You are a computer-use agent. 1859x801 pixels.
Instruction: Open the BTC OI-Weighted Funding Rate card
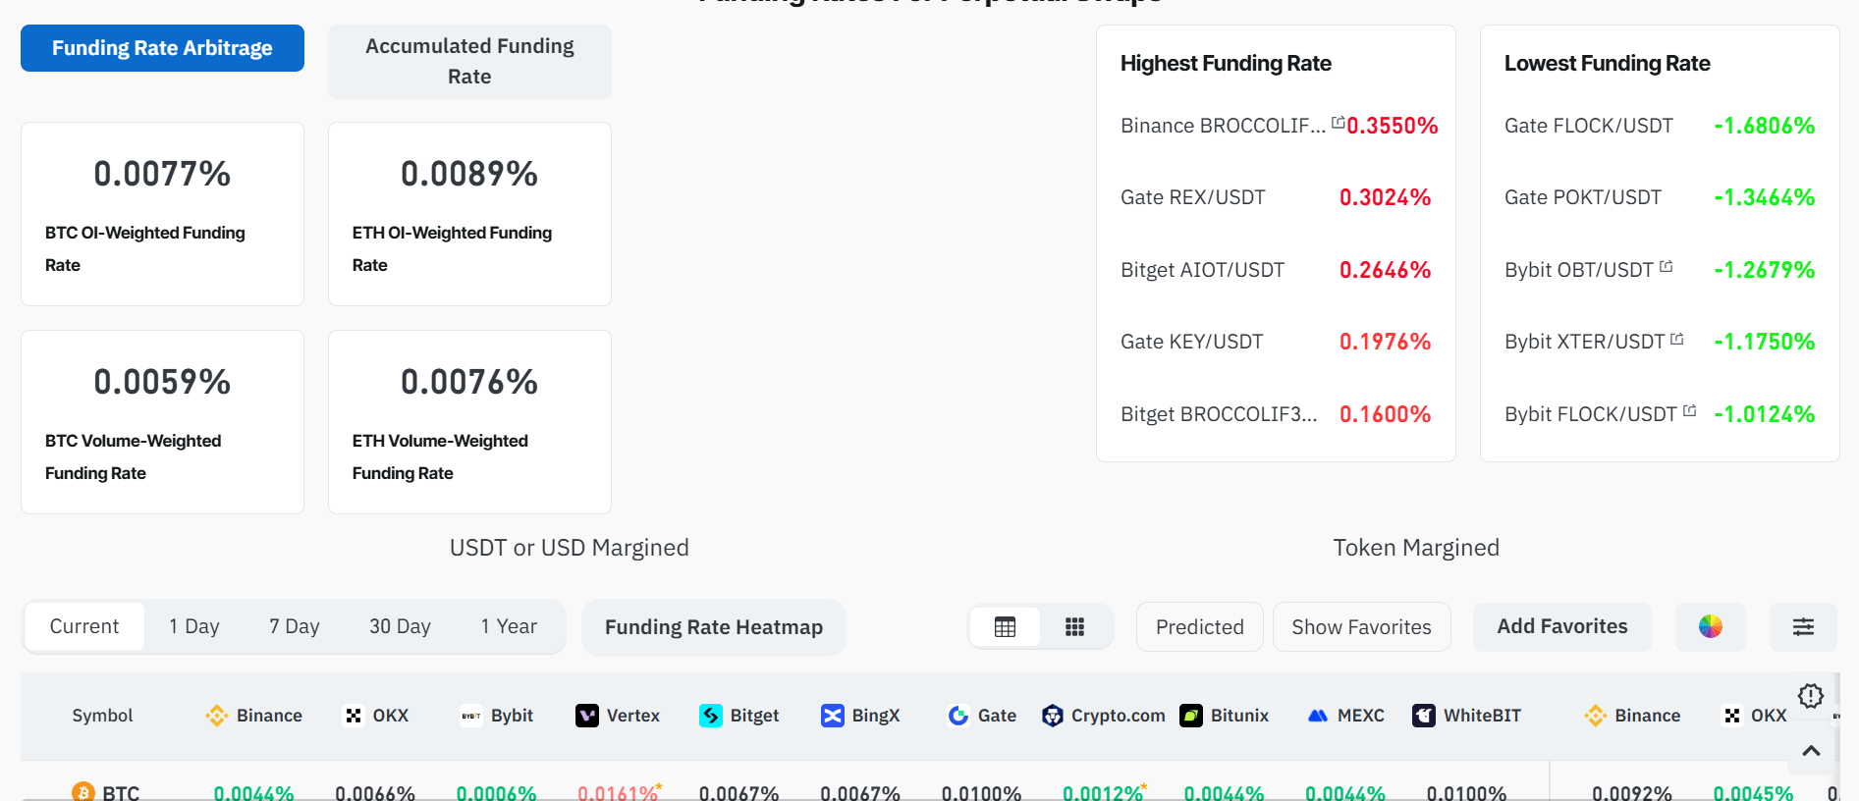(x=162, y=214)
